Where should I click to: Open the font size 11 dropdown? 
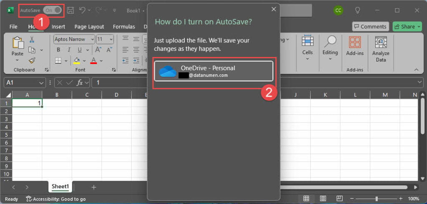point(111,39)
